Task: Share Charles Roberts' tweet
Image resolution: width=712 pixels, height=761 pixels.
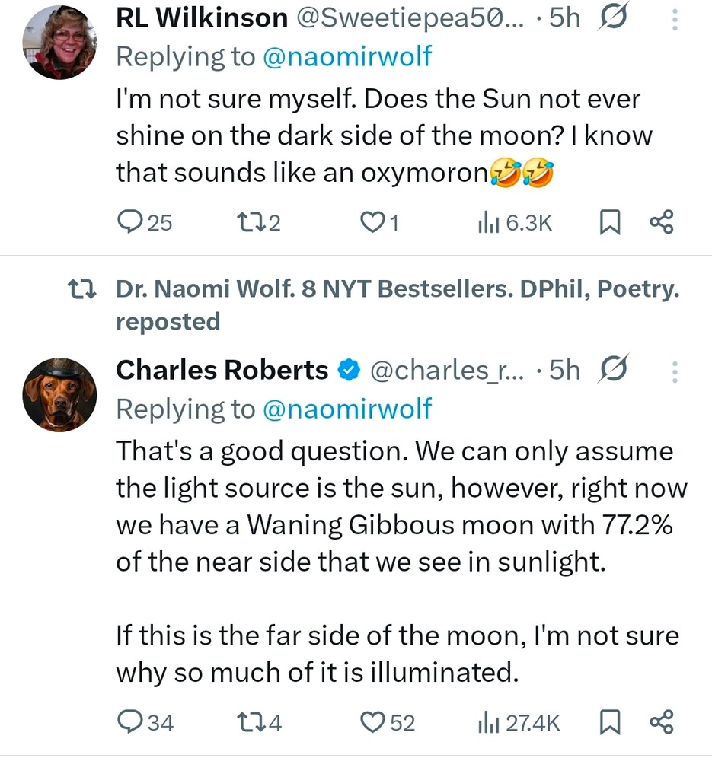Action: tap(661, 721)
